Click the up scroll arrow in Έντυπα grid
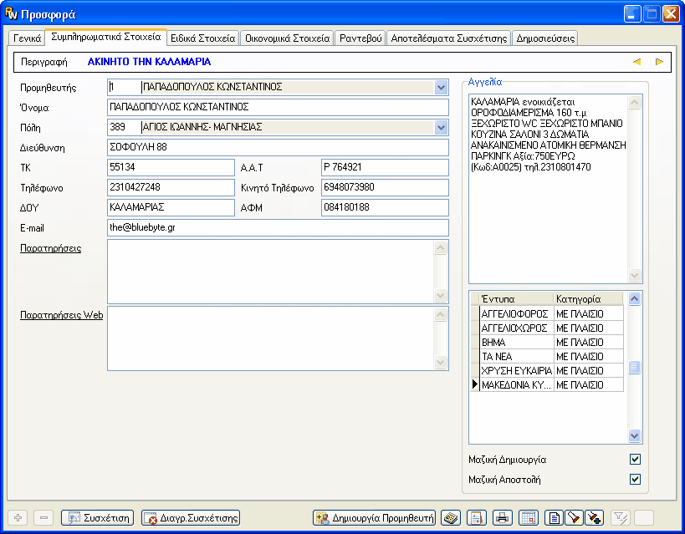Image resolution: width=685 pixels, height=534 pixels. pyautogui.click(x=634, y=298)
